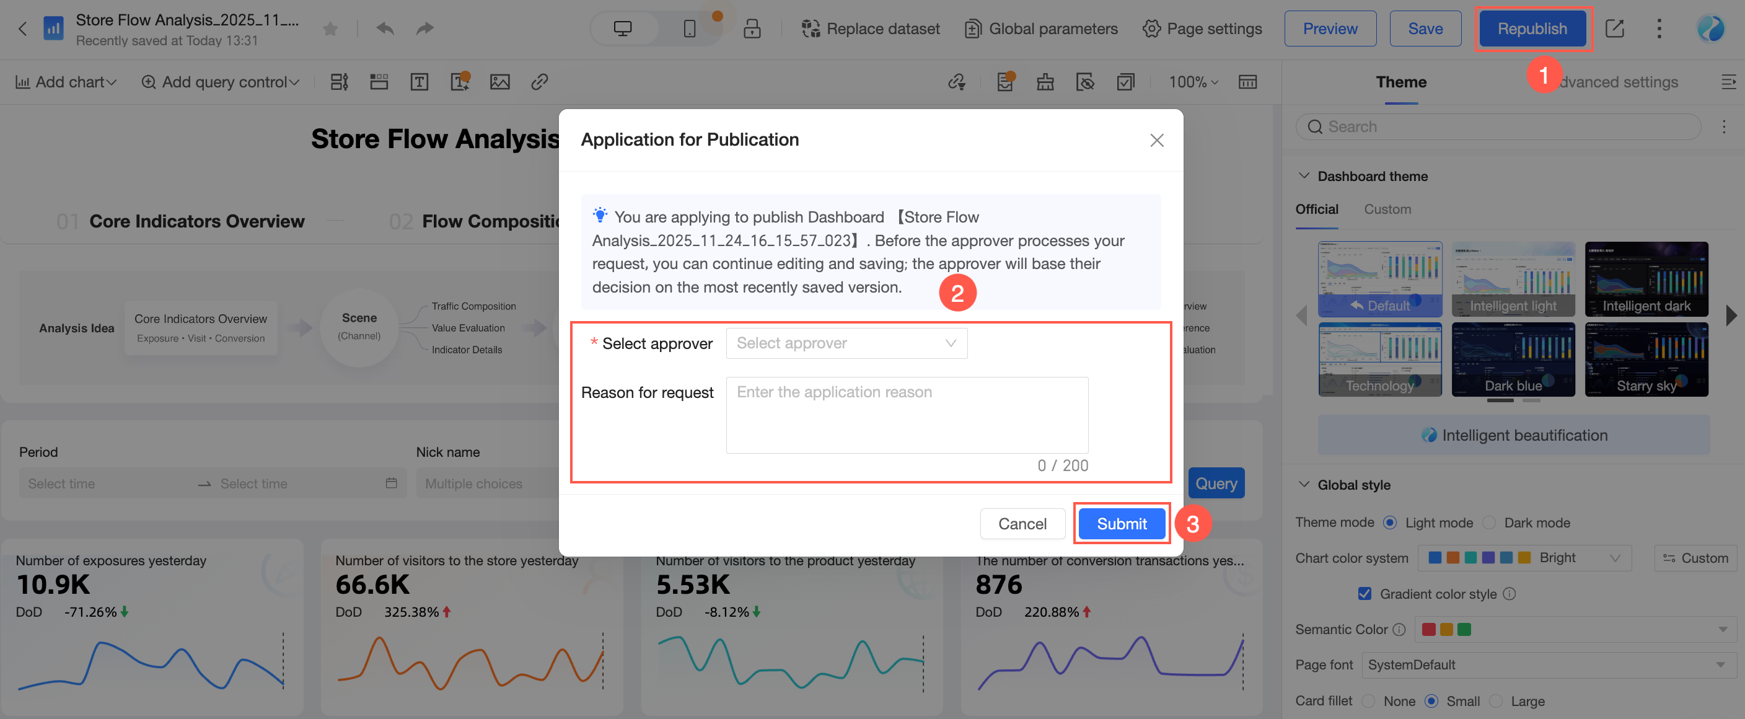Viewport: 1745px width, 719px height.
Task: Click Cancel in publication dialog
Action: (1021, 523)
